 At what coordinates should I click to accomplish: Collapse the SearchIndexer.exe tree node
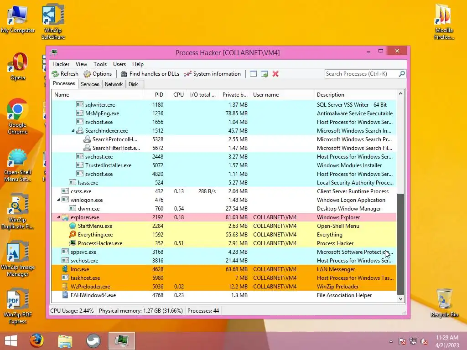[73, 131]
